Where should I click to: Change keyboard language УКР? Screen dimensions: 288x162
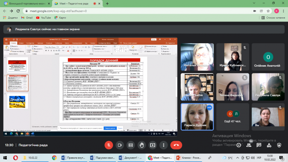(x=259, y=158)
